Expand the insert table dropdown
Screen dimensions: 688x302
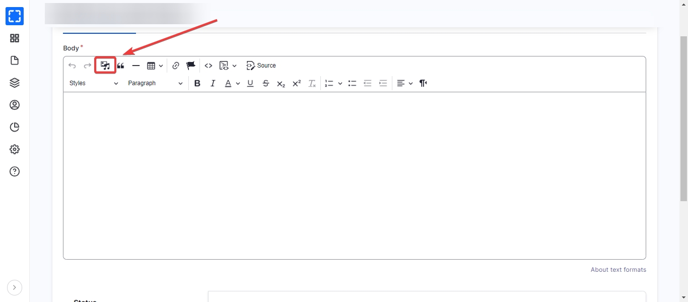(x=161, y=66)
